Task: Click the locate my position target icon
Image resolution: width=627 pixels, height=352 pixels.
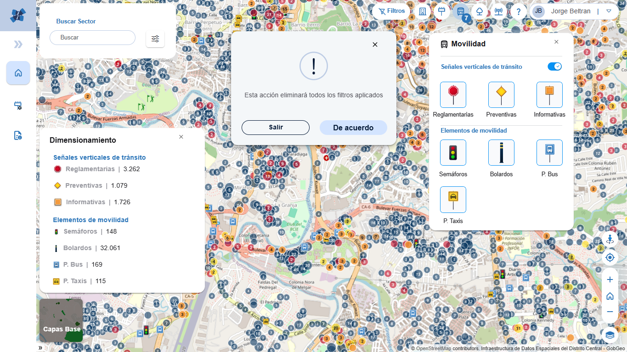Action: (610, 257)
